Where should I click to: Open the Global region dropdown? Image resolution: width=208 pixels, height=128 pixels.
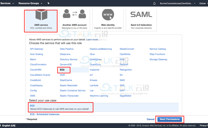pos(203,3)
